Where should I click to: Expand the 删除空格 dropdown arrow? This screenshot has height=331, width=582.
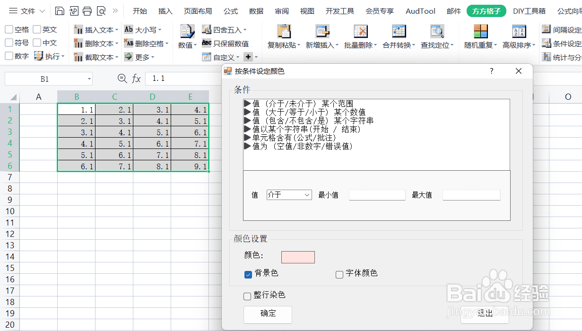(167, 44)
